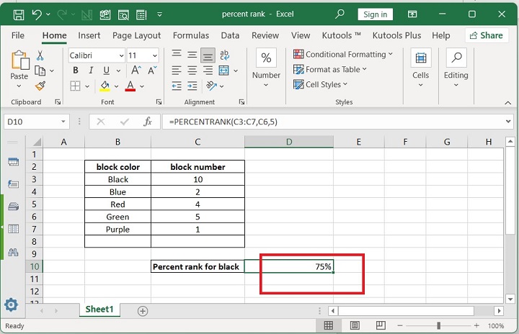Add a new sheet with plus icon

pos(143,310)
